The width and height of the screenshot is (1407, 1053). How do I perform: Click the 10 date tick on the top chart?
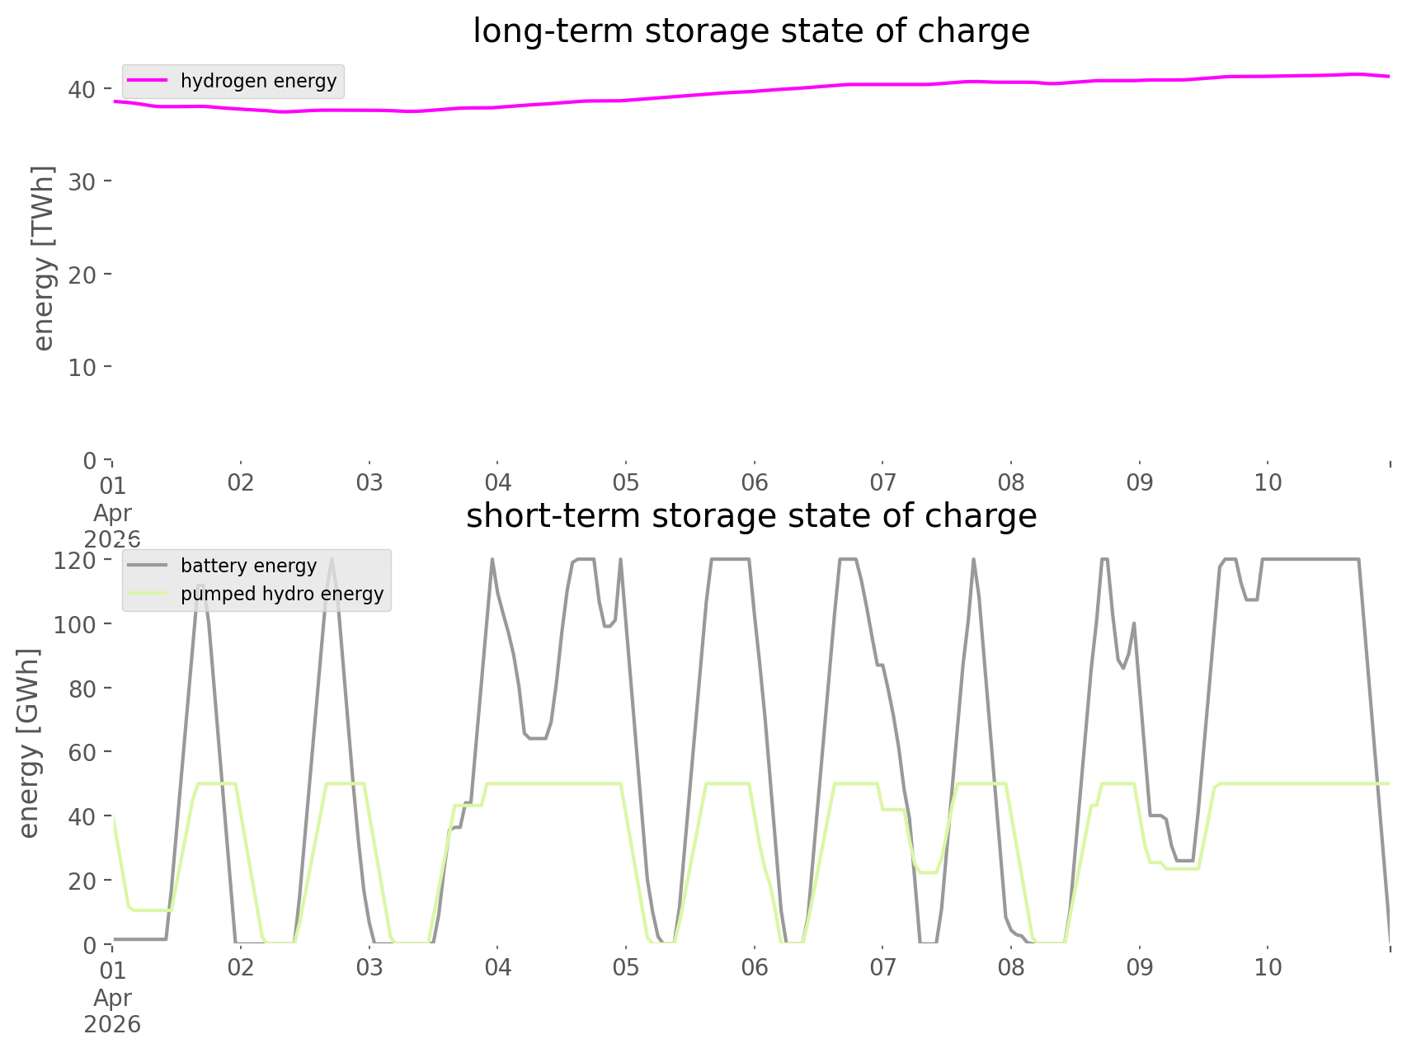coord(1268,482)
